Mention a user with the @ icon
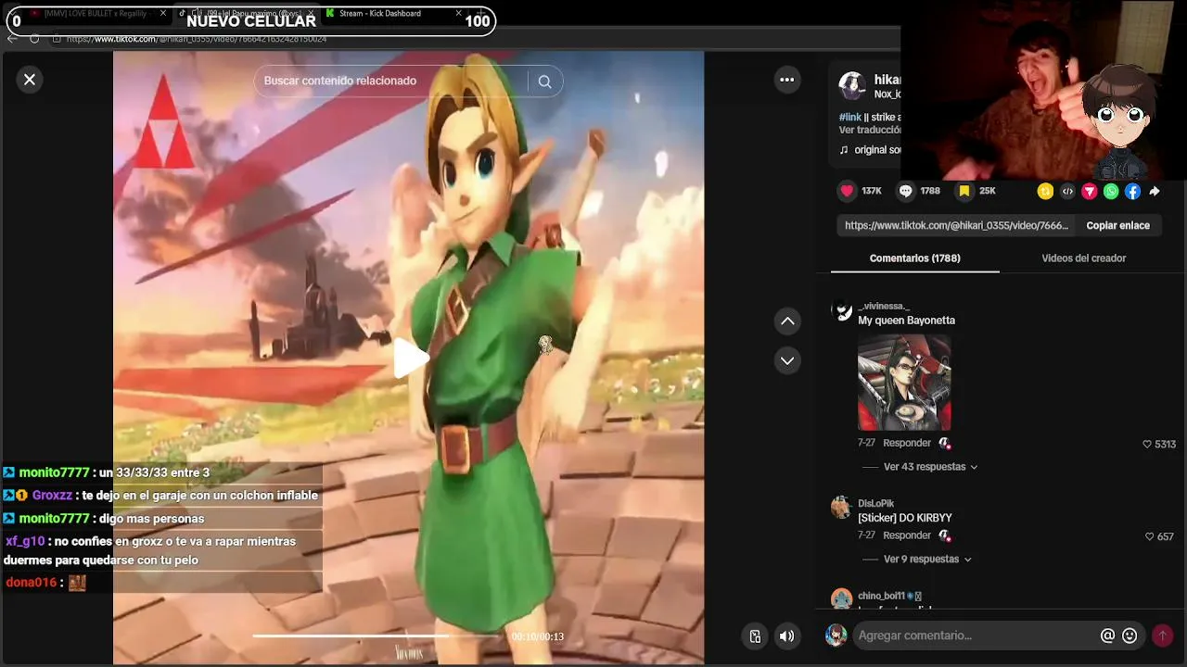The height and width of the screenshot is (667, 1187). (1107, 636)
